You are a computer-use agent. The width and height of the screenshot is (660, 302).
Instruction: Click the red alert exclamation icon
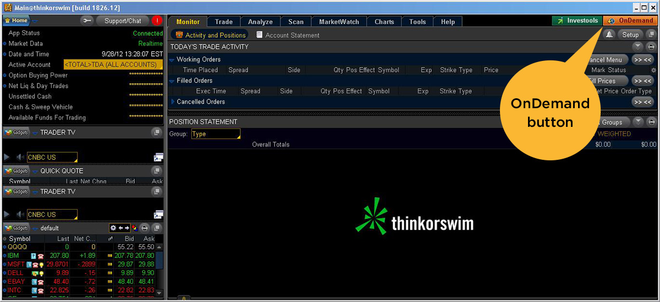(x=157, y=21)
